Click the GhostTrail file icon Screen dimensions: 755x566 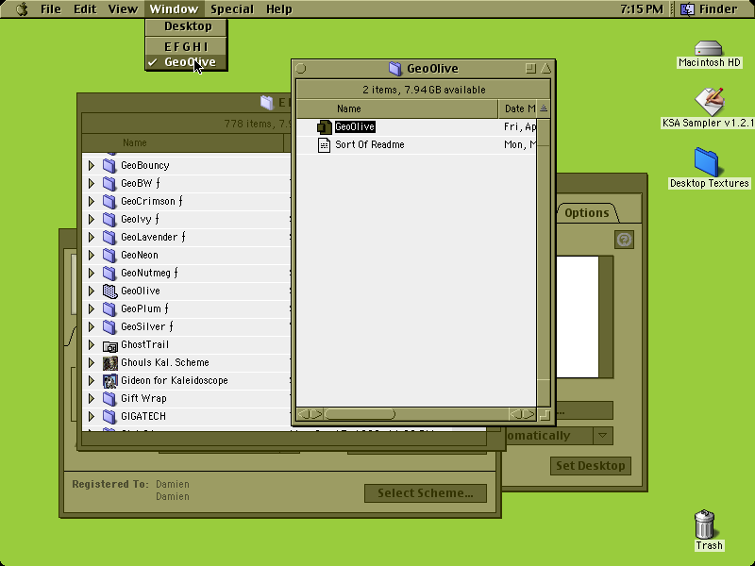tap(109, 345)
